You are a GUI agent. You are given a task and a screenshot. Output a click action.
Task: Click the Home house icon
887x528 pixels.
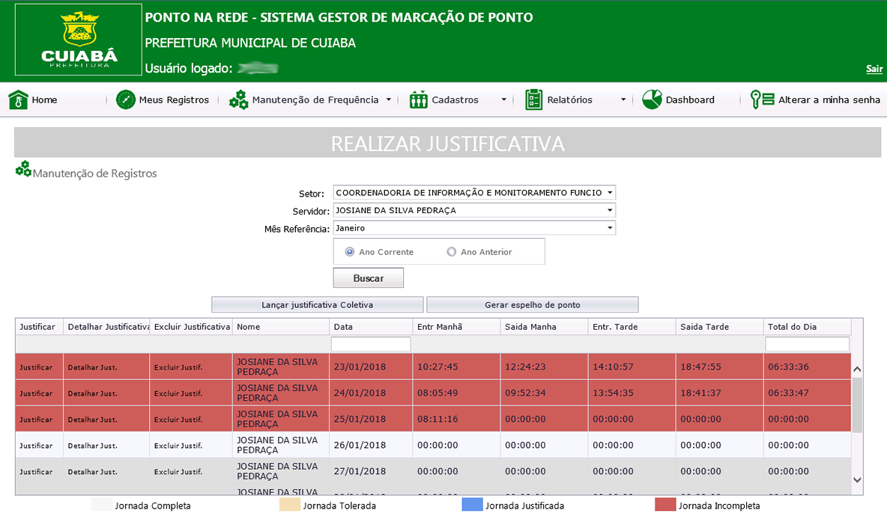point(18,100)
